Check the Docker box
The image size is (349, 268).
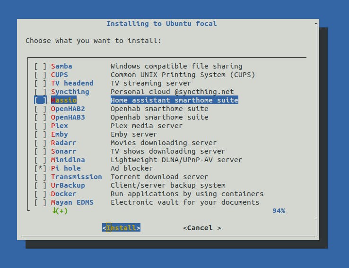tap(40, 194)
